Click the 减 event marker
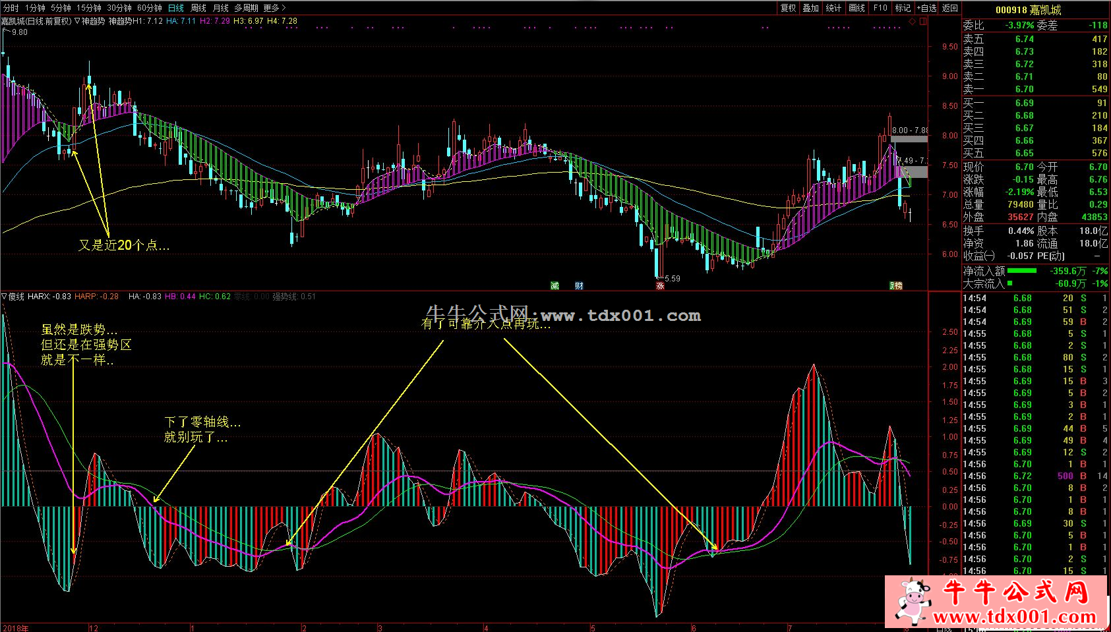This screenshot has height=632, width=1111. (x=555, y=285)
